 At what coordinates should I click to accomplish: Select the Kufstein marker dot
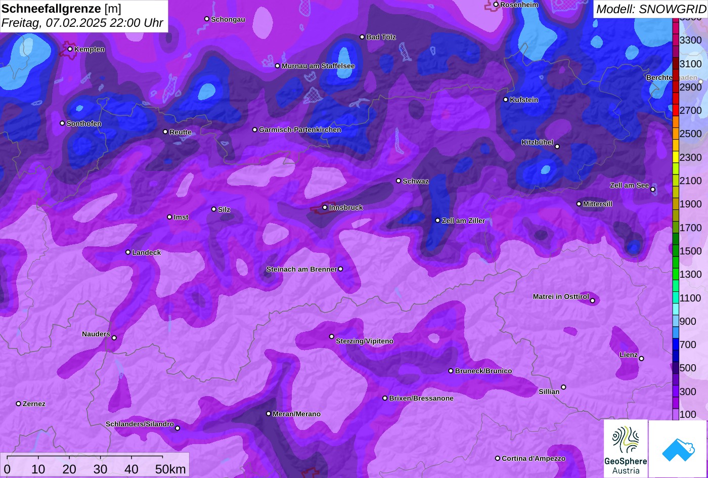pos(506,100)
